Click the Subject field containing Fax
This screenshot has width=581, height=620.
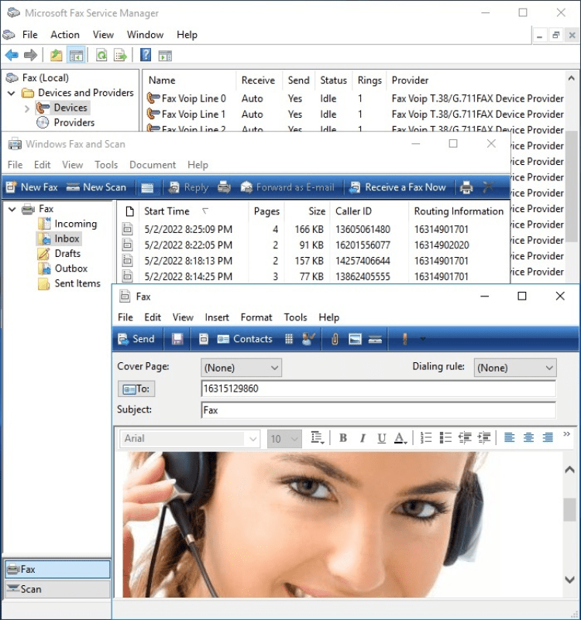pyautogui.click(x=378, y=410)
